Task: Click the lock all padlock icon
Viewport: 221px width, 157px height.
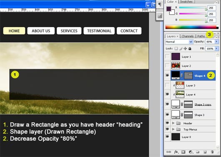Action: (x=190, y=48)
